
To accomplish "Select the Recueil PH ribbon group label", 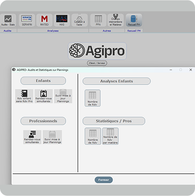I will pos(134,31).
